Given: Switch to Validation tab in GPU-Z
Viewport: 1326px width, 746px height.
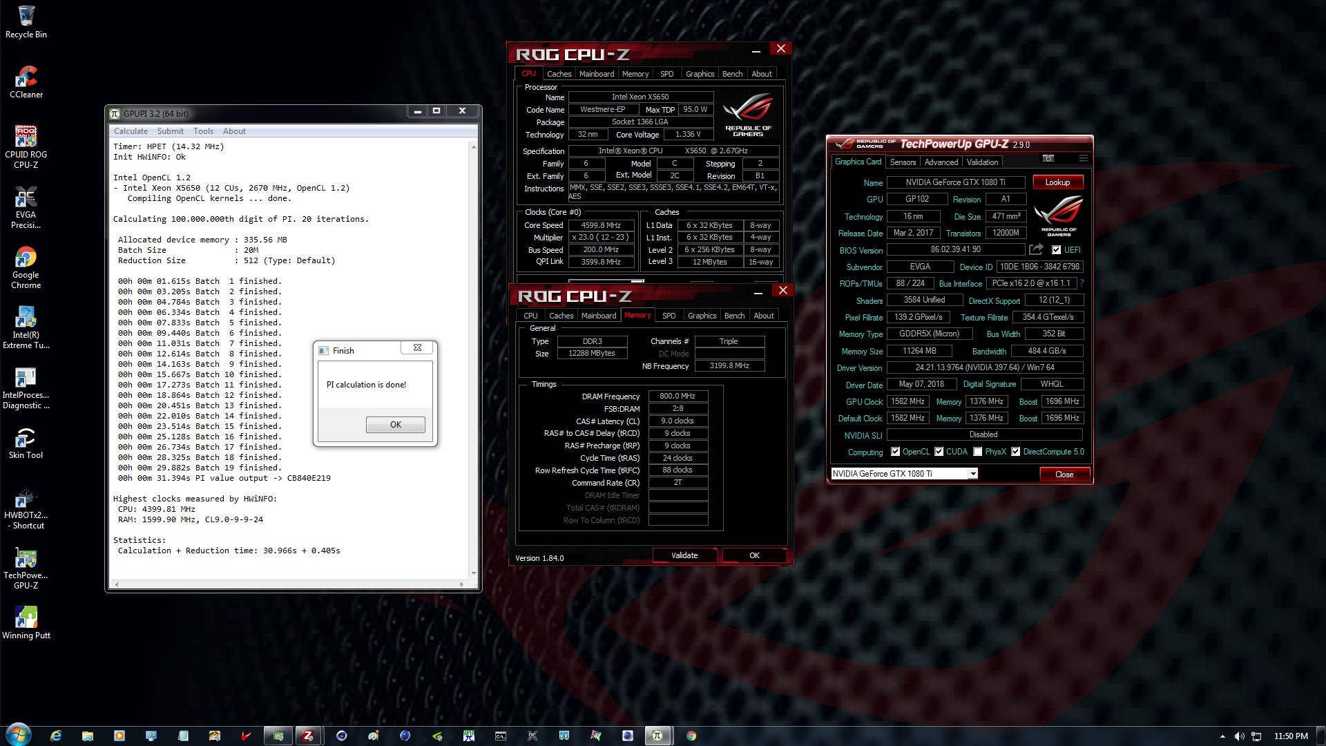Looking at the screenshot, I should 982,162.
